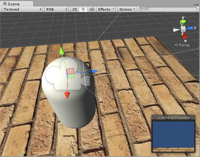Open the RGB render mode dropdown

point(57,9)
